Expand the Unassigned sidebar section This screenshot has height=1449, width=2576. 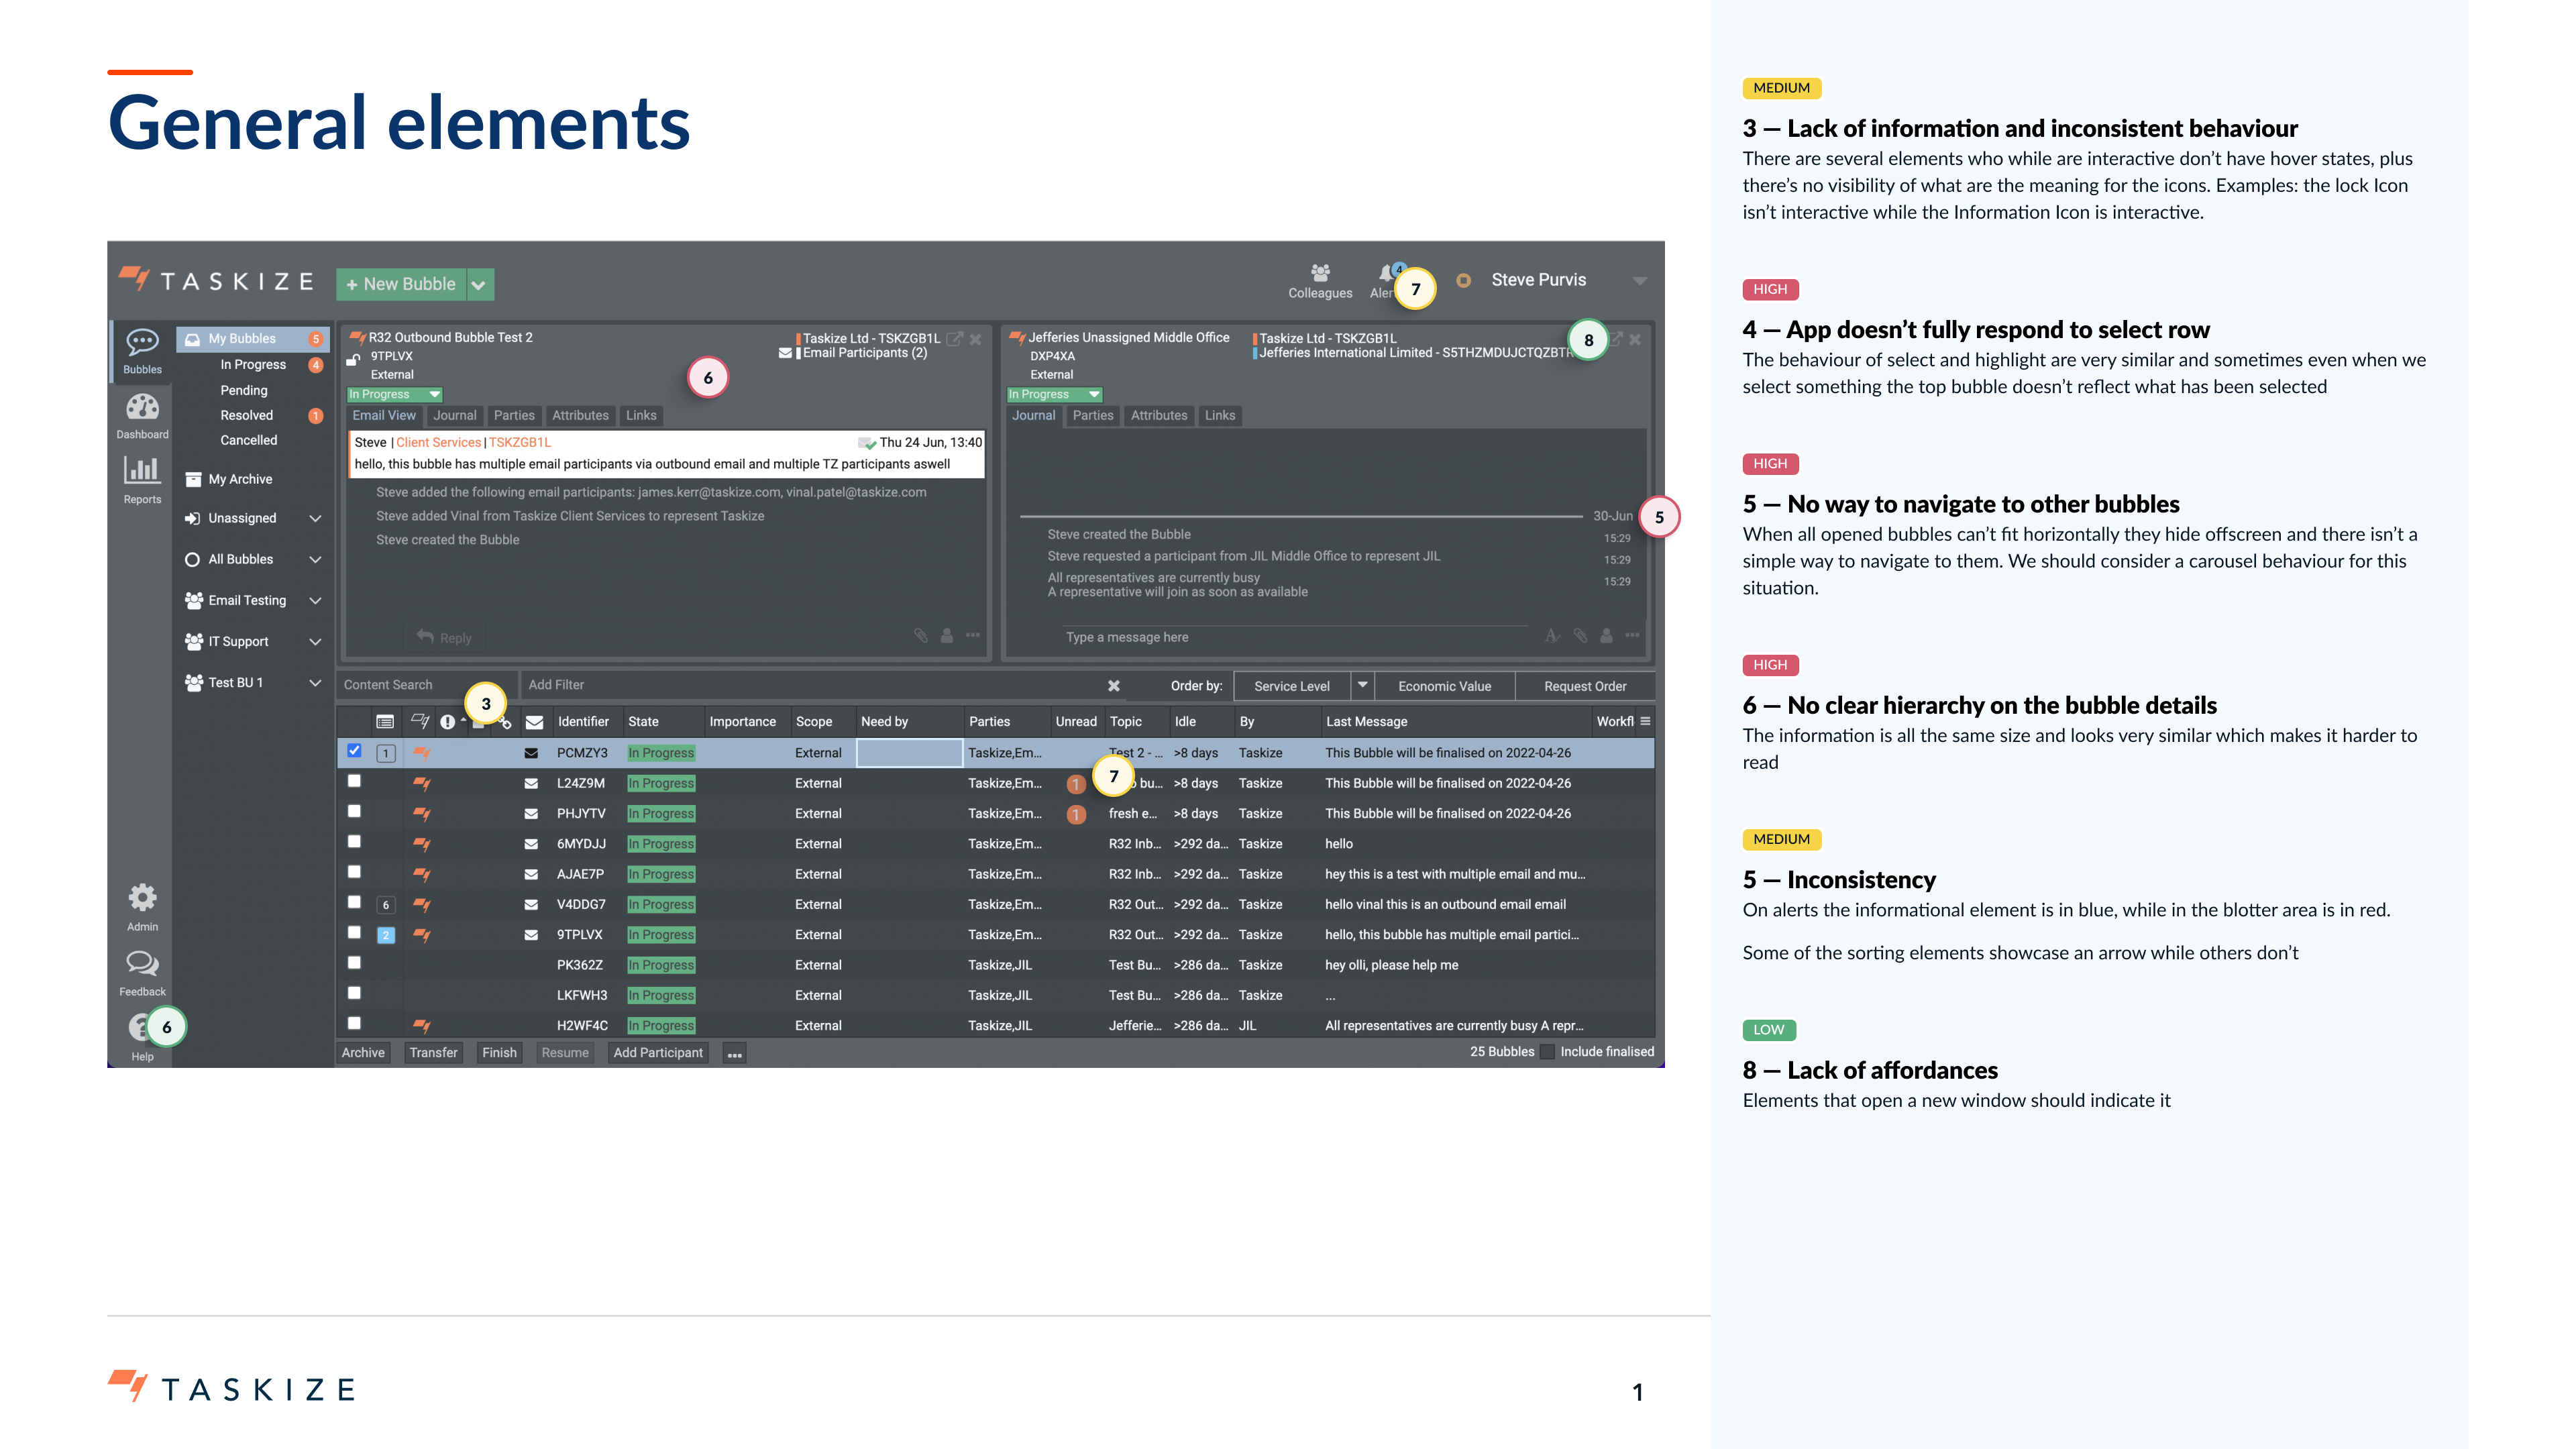[x=315, y=519]
